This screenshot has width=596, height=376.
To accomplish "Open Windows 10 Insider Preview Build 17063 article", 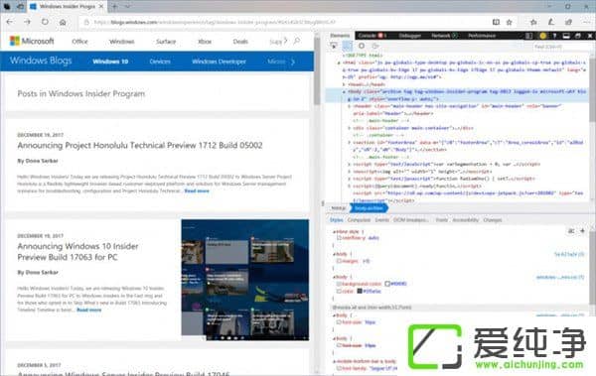I will [x=77, y=252].
